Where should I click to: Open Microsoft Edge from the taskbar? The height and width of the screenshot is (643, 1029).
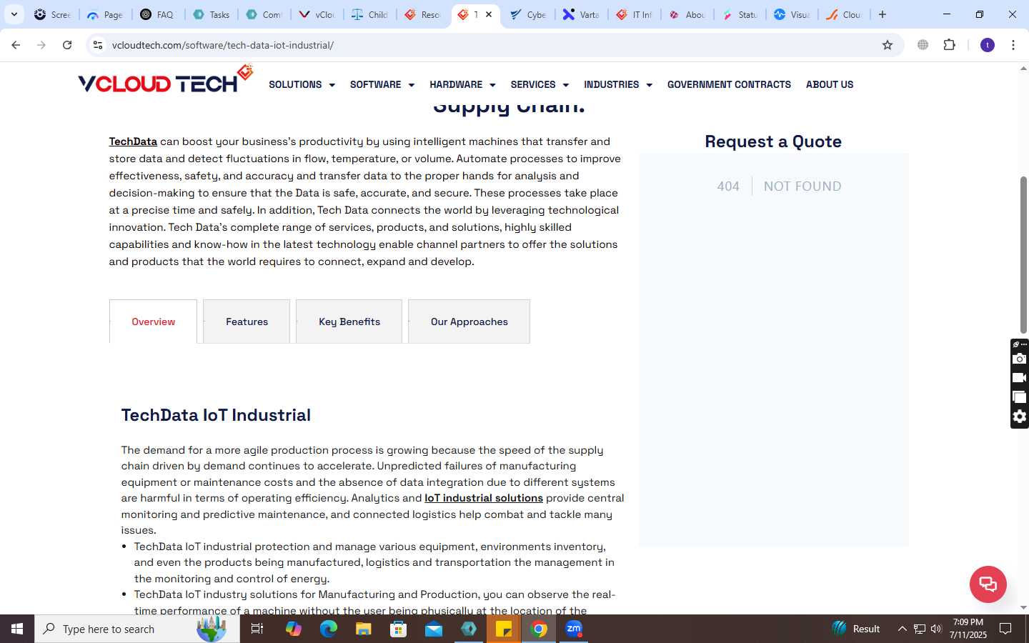click(328, 629)
